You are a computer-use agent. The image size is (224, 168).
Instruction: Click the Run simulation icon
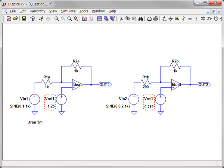click(x=40, y=18)
